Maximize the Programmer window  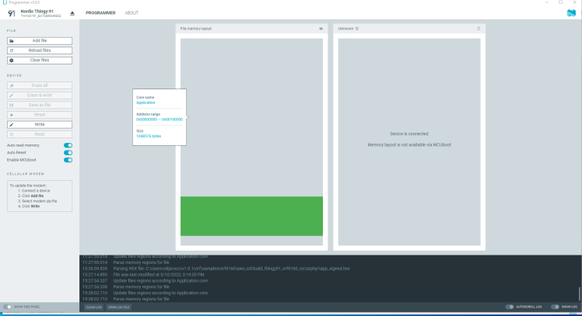[x=560, y=2]
